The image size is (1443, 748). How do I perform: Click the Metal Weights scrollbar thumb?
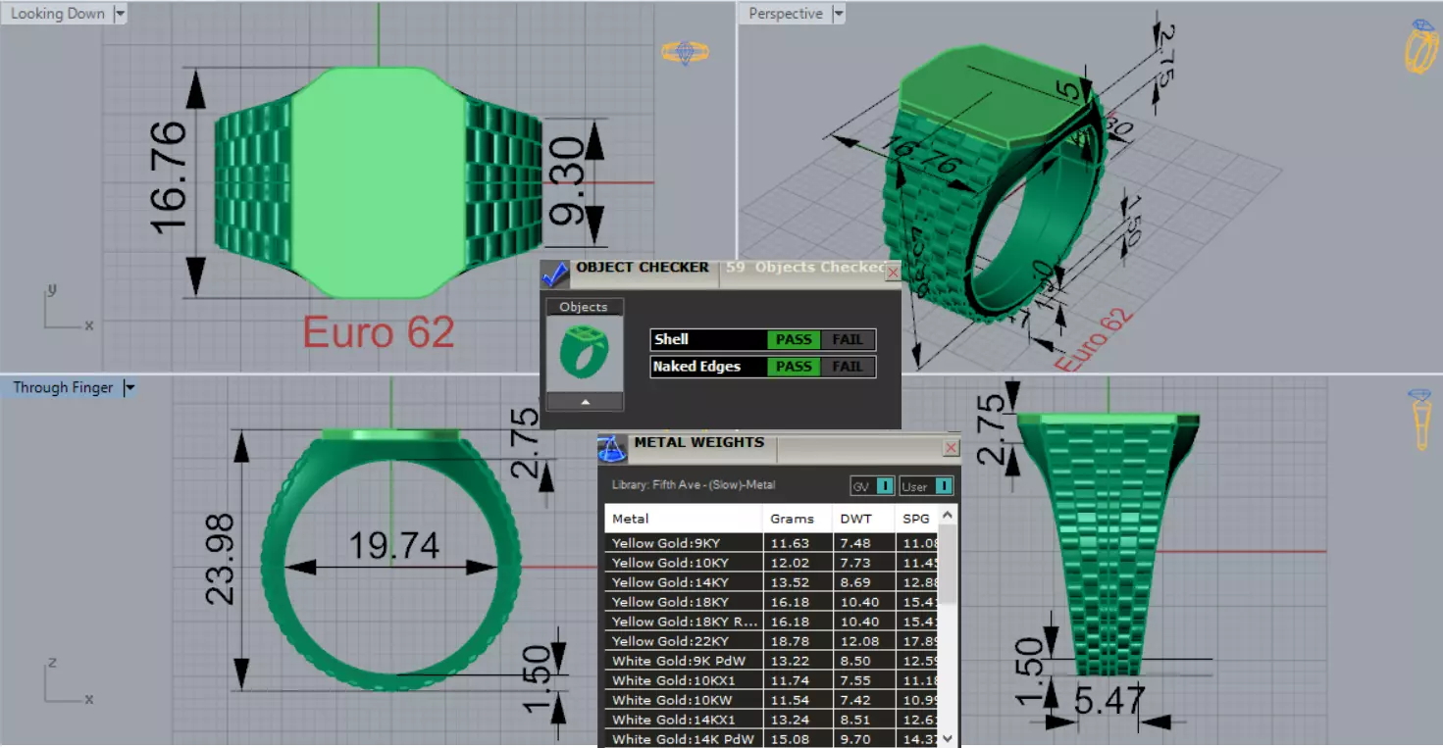point(948,565)
